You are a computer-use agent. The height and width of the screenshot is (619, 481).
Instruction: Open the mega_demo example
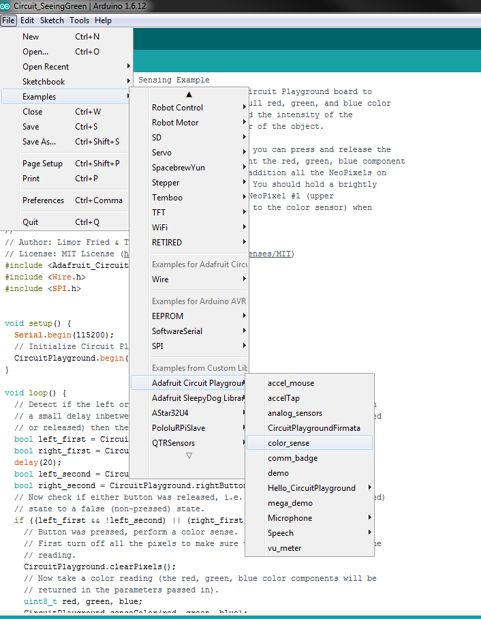[309, 503]
